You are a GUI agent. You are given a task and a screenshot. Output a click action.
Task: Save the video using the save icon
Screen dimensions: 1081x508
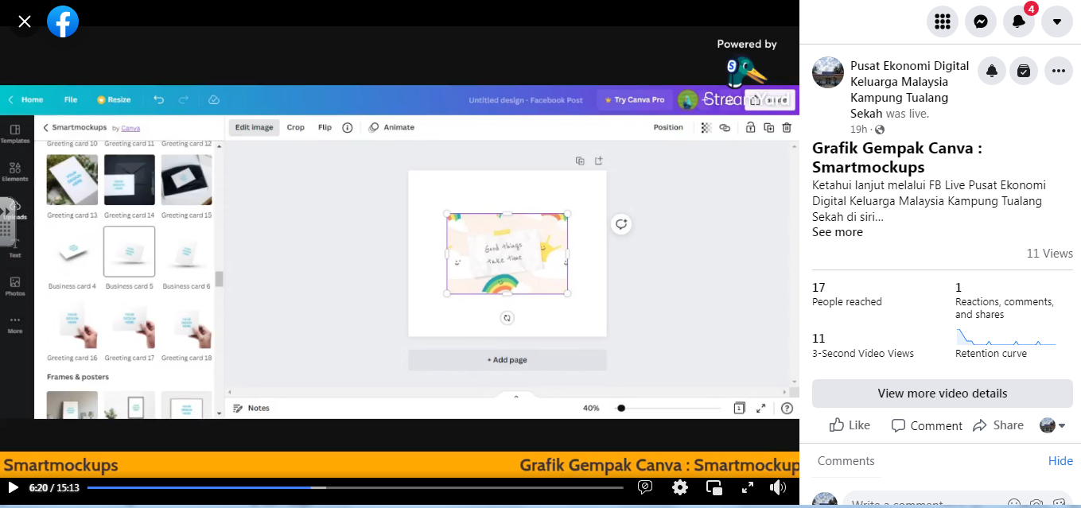click(1024, 71)
